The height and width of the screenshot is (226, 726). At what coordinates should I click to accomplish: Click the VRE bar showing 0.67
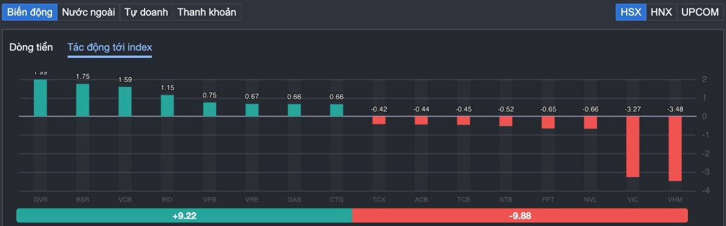click(252, 110)
